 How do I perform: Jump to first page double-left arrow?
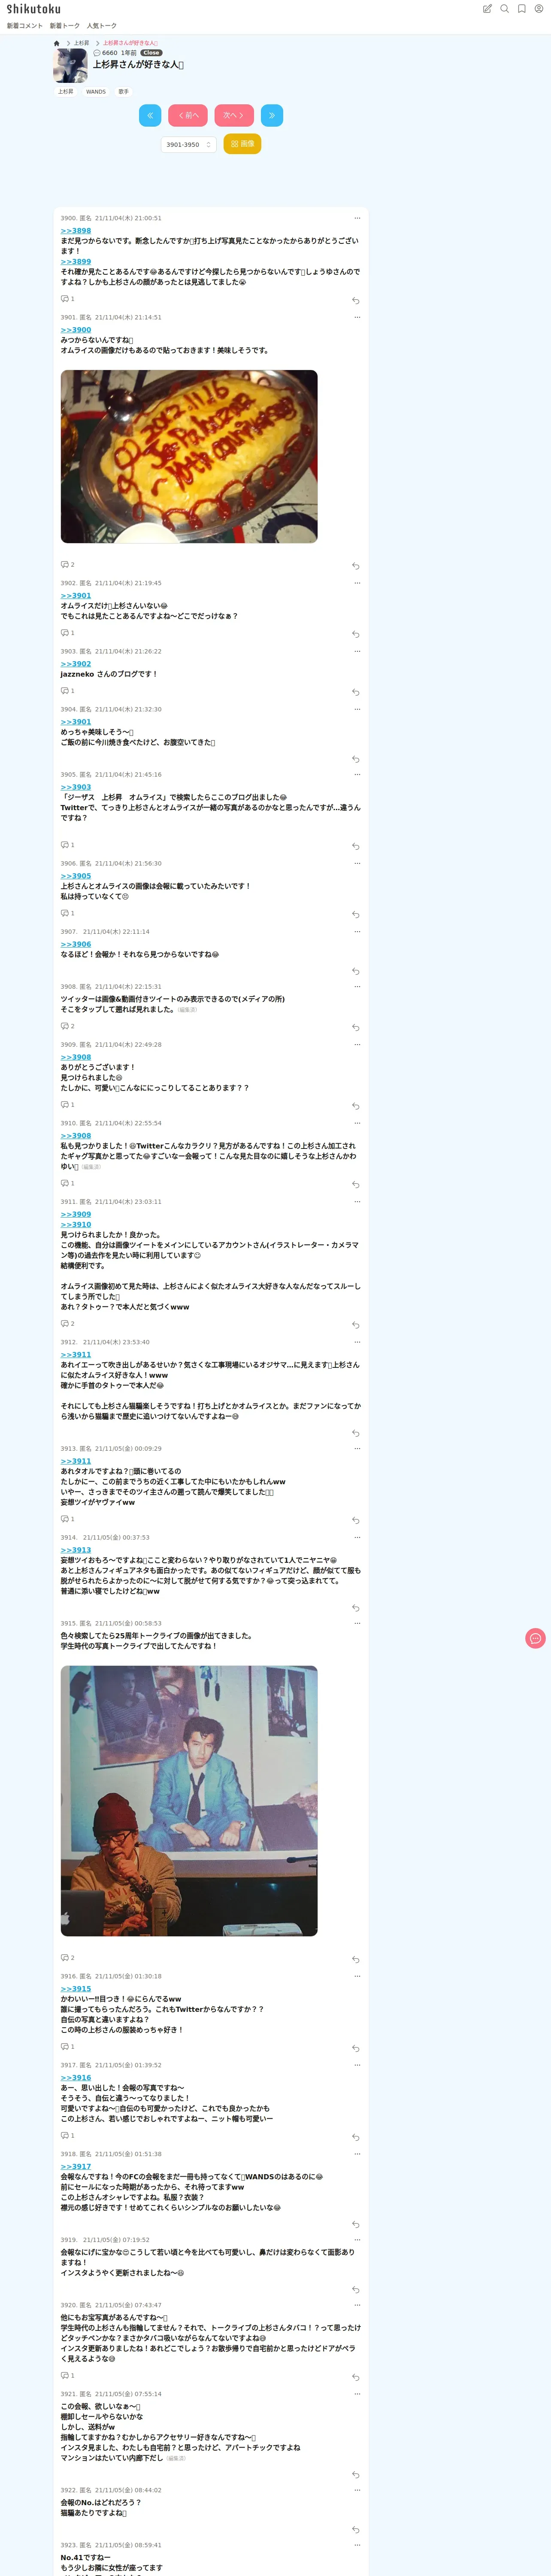[150, 115]
